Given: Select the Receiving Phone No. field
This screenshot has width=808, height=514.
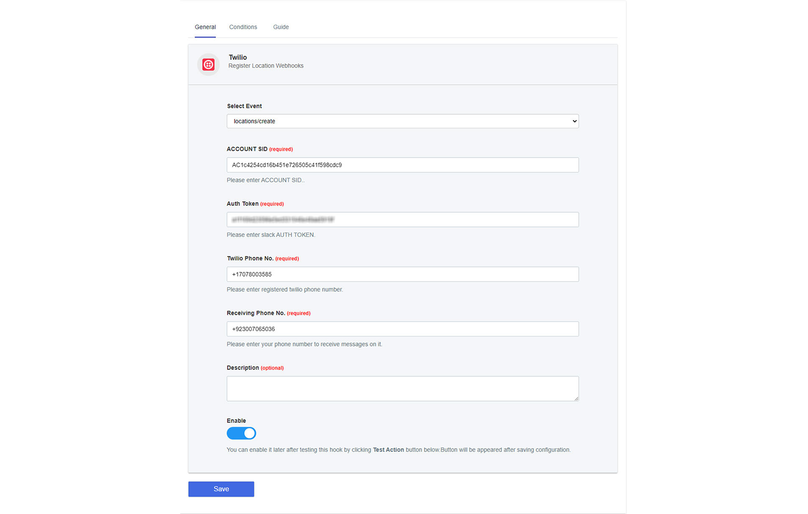Looking at the screenshot, I should tap(403, 329).
